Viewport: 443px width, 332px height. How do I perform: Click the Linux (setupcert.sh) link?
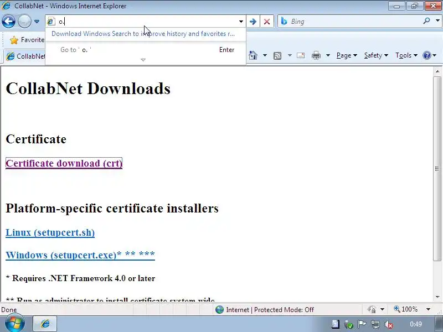[x=50, y=232]
